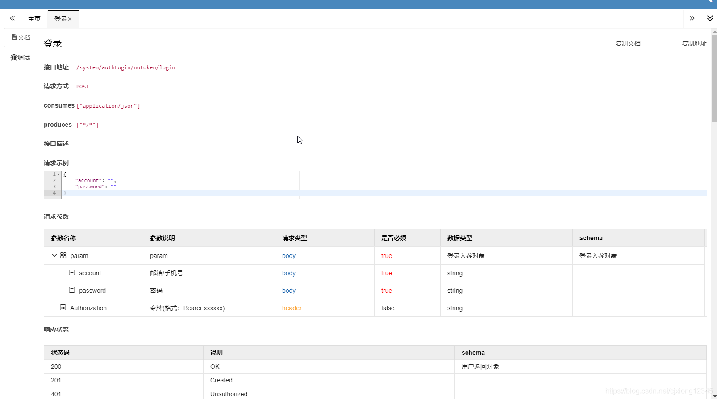Click the Authorization field icon
This screenshot has height=399, width=717.
click(x=63, y=307)
